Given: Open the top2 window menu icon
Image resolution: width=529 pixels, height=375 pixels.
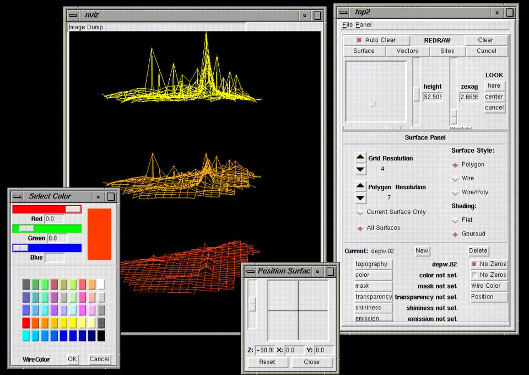Looking at the screenshot, I should (x=343, y=12).
